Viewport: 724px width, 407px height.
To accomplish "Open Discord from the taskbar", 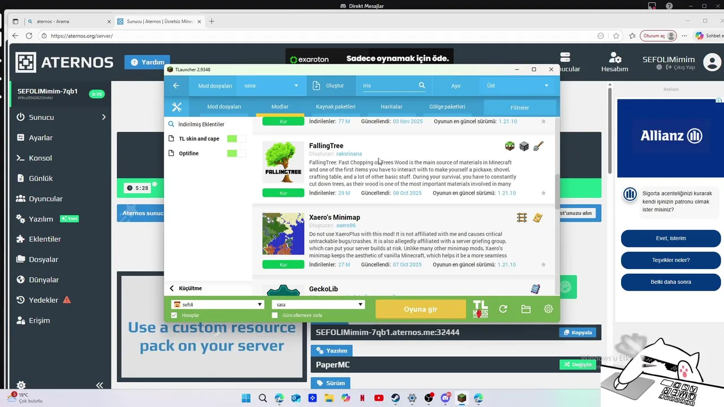I will pyautogui.click(x=445, y=398).
